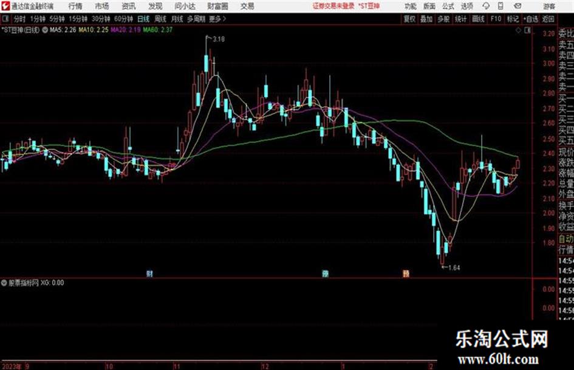
Task: Open the 问小达 menu
Action: [185, 6]
